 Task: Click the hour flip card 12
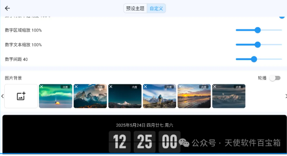click(x=120, y=142)
